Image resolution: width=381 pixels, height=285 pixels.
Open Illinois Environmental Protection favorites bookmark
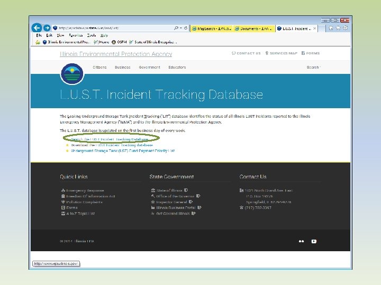pyautogui.click(x=67, y=42)
